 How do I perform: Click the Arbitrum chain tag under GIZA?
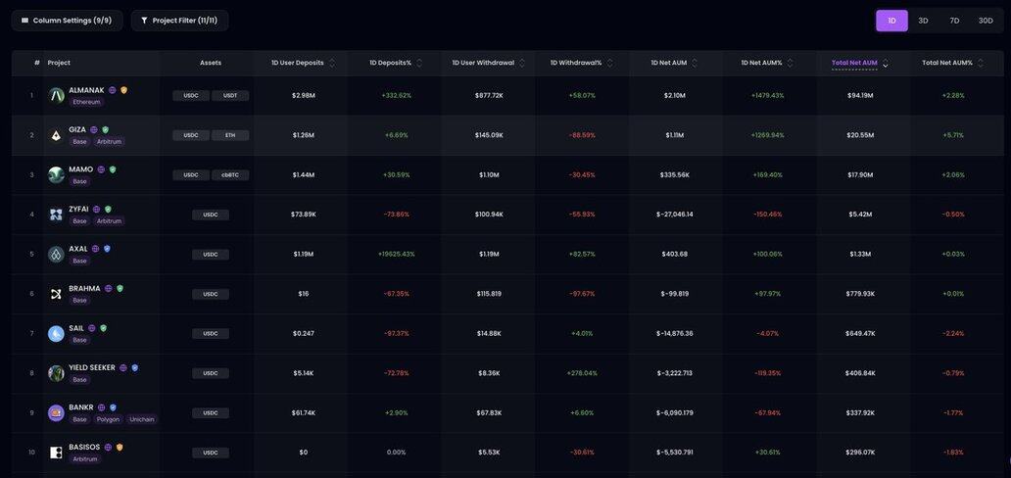point(109,142)
